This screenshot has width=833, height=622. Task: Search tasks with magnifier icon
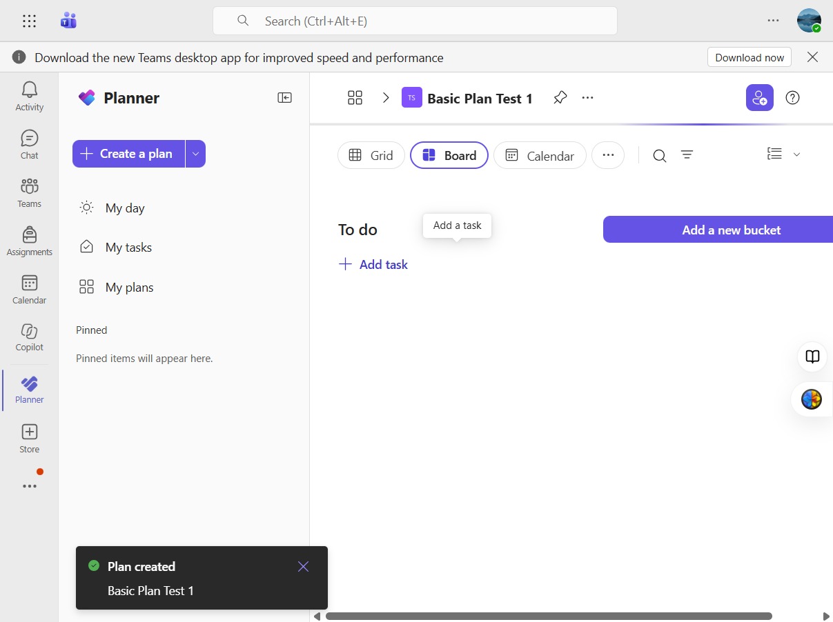660,156
